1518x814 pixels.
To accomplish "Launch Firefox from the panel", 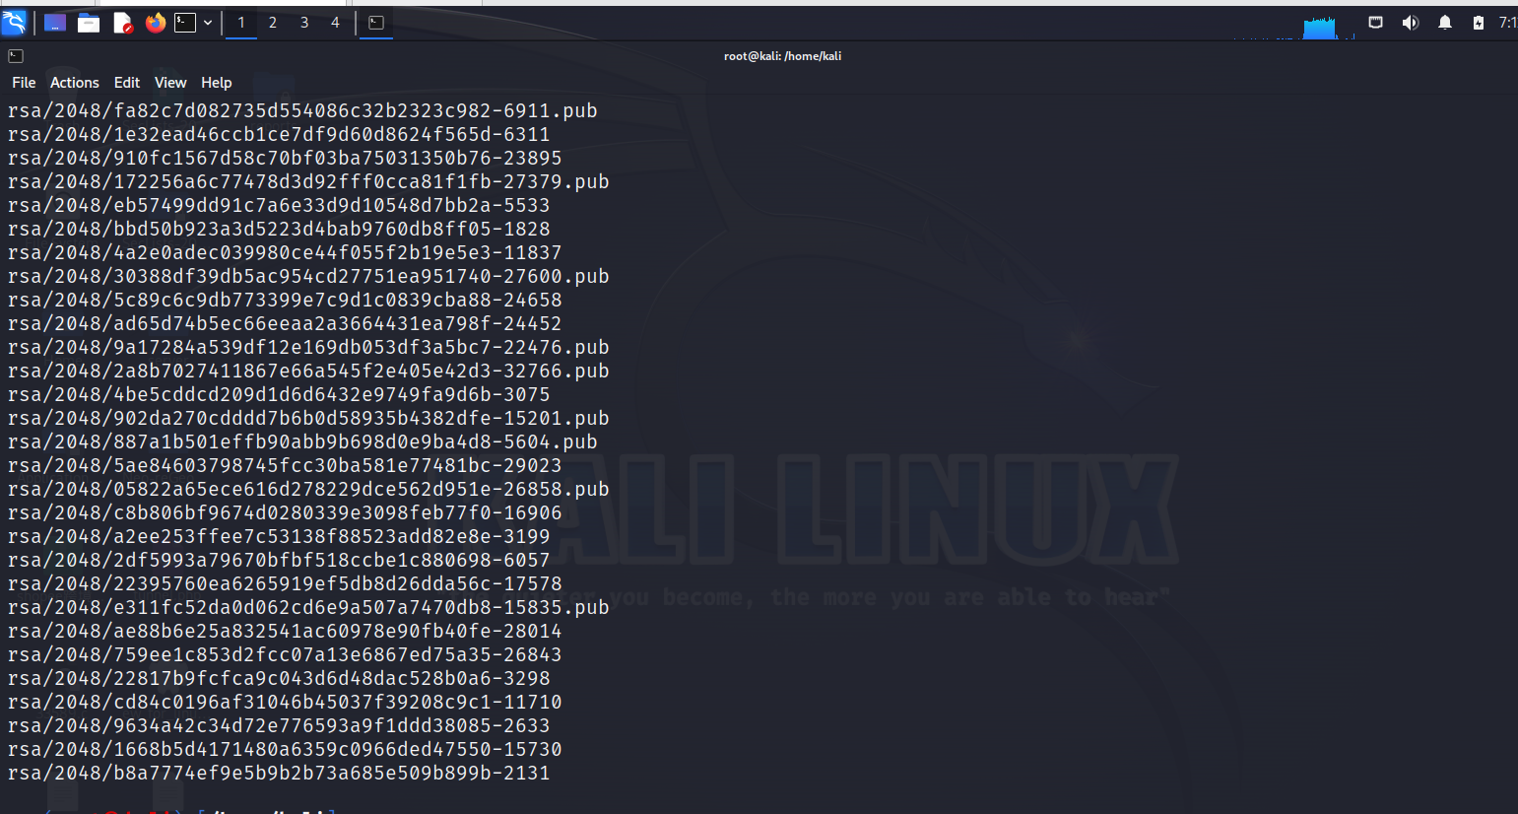I will coord(156,23).
